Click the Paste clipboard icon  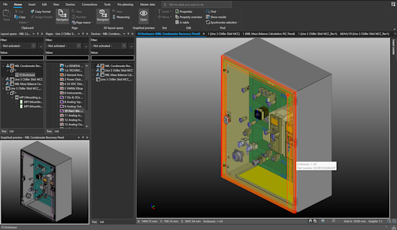[6, 13]
